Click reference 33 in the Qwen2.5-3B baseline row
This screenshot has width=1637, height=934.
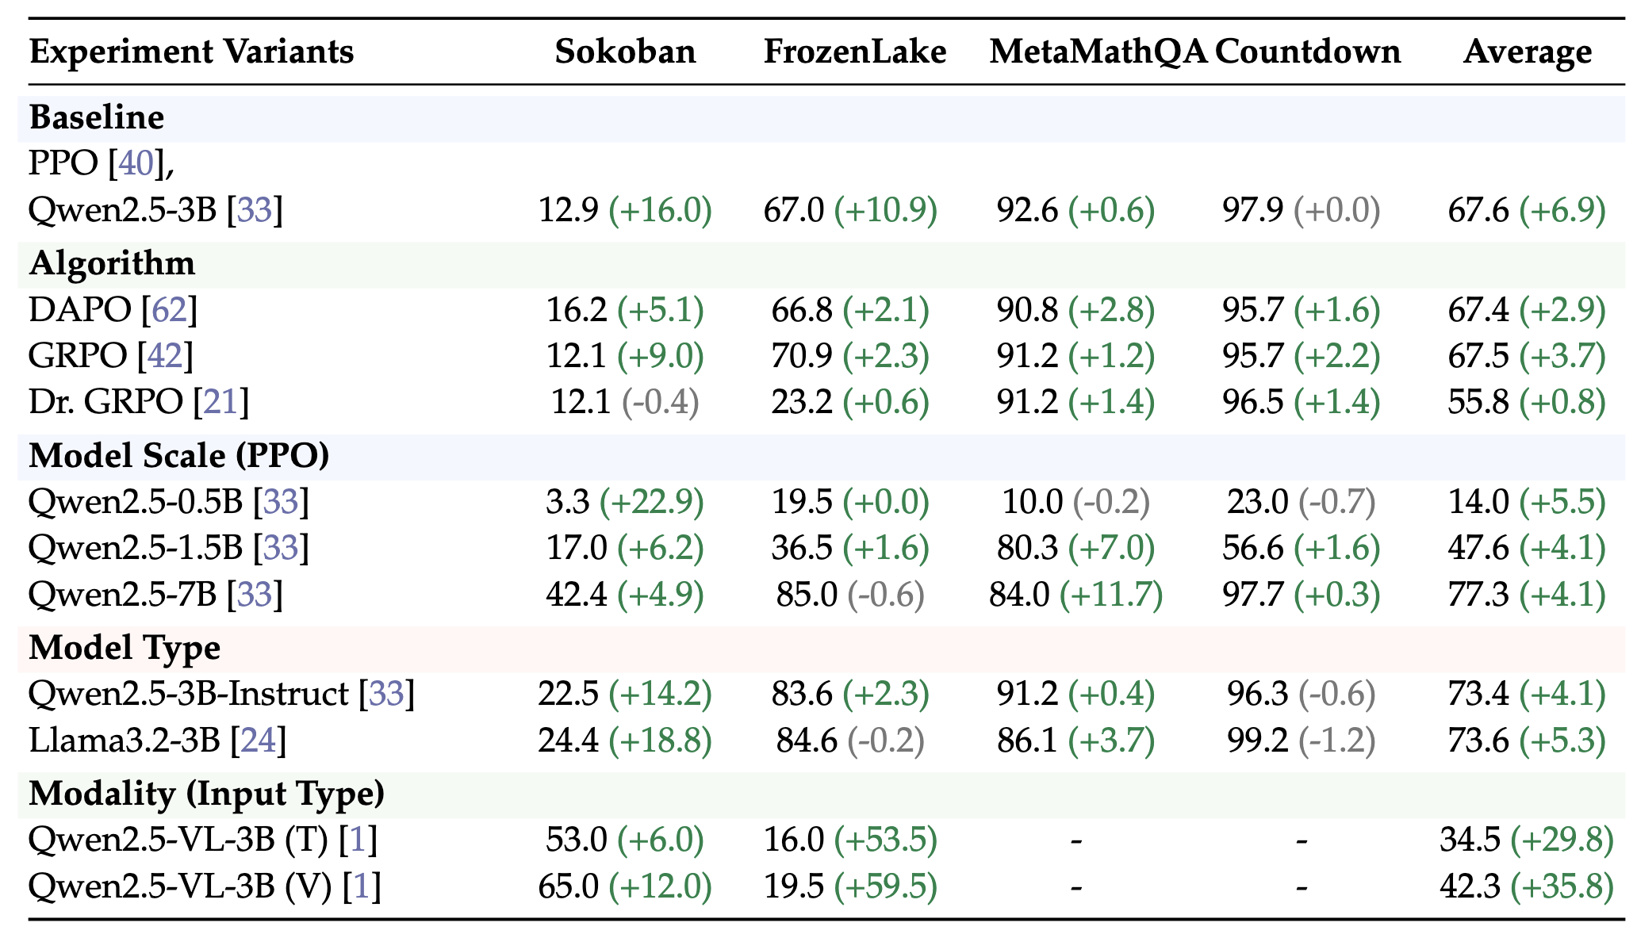click(x=255, y=210)
